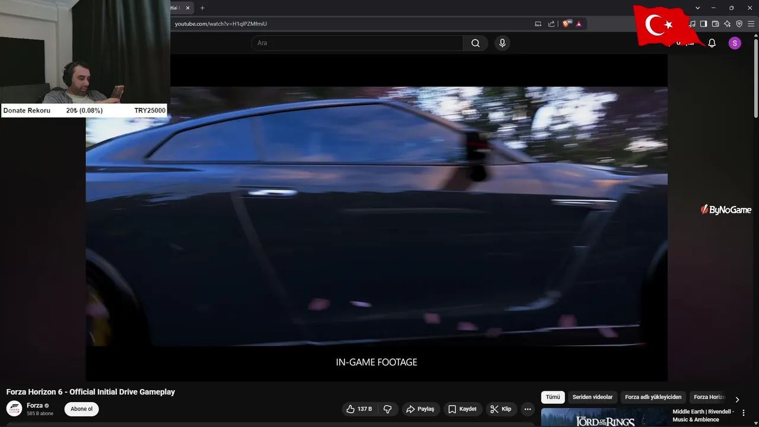This screenshot has height=427, width=759.
Task: Open options for Middle Earth Rivendell video
Action: tap(744, 413)
